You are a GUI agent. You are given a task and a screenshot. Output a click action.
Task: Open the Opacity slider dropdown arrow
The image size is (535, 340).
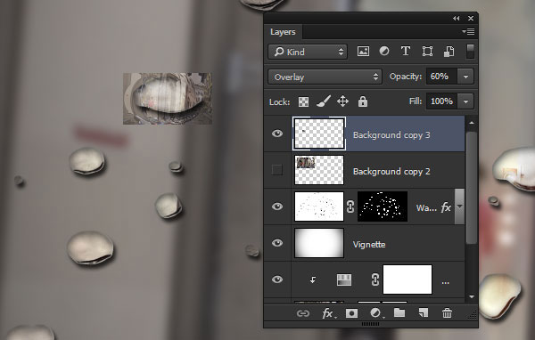465,77
